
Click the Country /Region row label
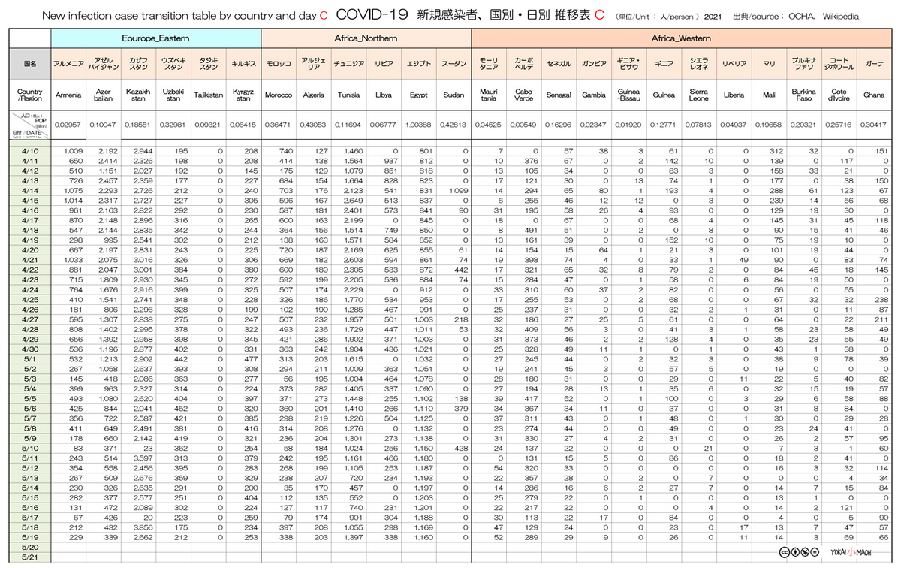click(x=30, y=95)
